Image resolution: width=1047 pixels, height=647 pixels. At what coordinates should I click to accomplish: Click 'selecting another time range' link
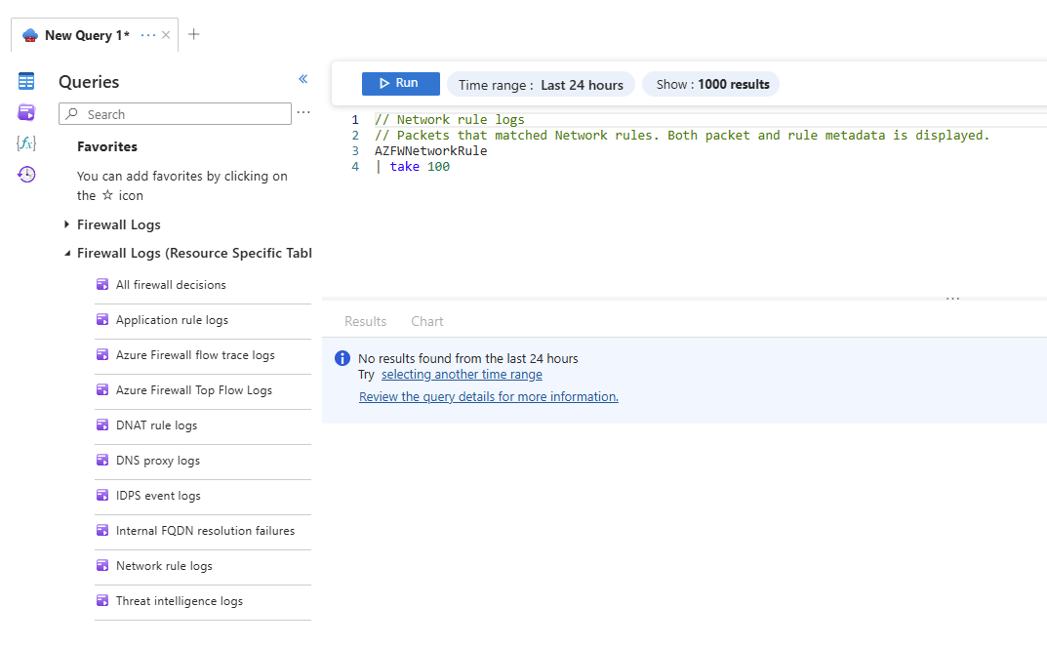tap(462, 375)
